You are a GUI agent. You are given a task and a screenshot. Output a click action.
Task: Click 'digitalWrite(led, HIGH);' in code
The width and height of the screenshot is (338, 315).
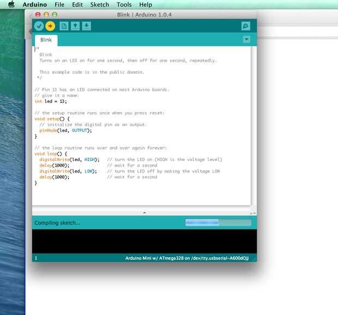coord(69,159)
